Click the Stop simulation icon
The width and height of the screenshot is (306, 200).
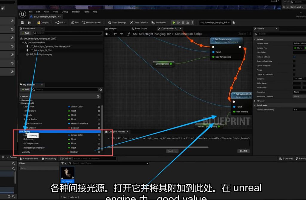click(x=183, y=23)
